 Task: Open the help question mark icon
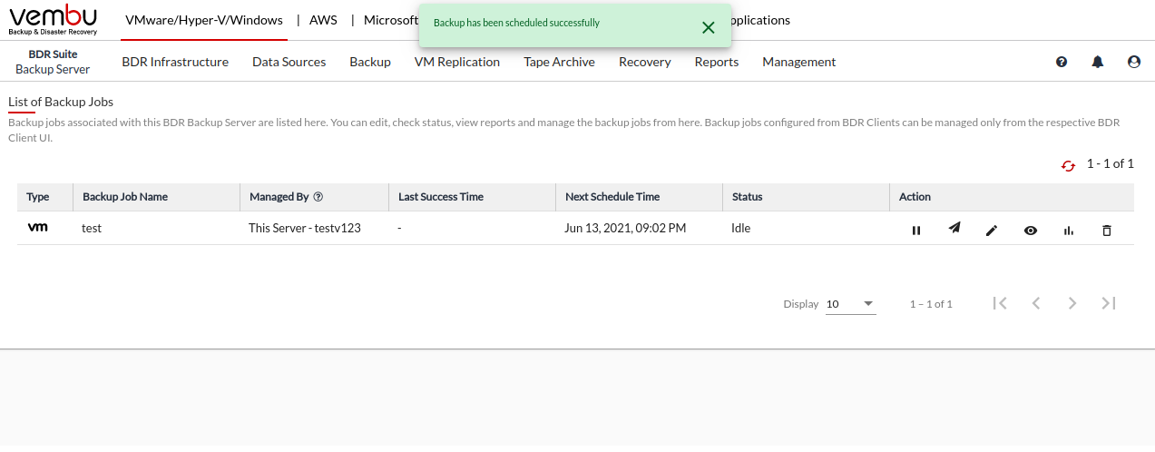1062,62
